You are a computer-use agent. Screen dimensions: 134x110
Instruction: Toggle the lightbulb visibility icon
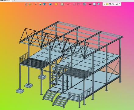[x=104, y=4]
